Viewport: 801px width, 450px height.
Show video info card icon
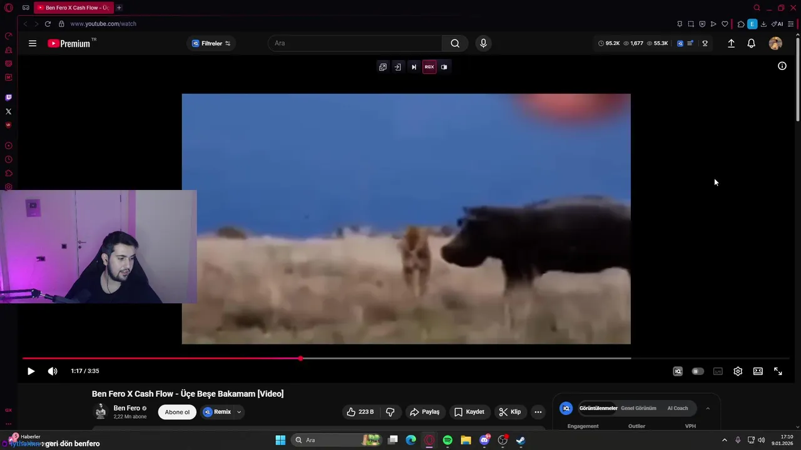tap(782, 66)
